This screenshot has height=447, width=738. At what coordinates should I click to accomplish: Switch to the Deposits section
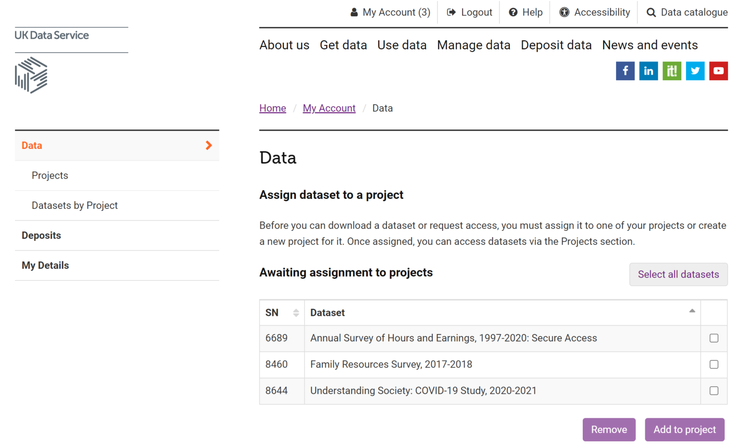41,235
